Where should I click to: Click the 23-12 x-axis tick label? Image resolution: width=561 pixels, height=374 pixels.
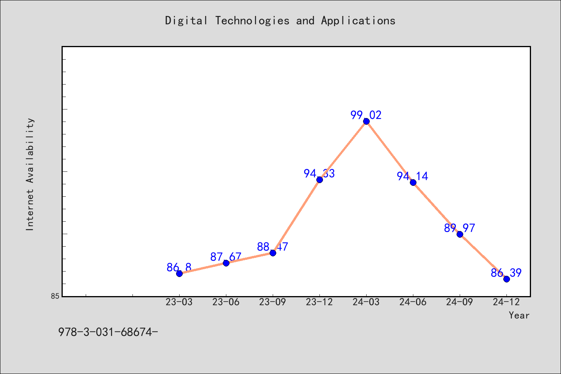[319, 302]
